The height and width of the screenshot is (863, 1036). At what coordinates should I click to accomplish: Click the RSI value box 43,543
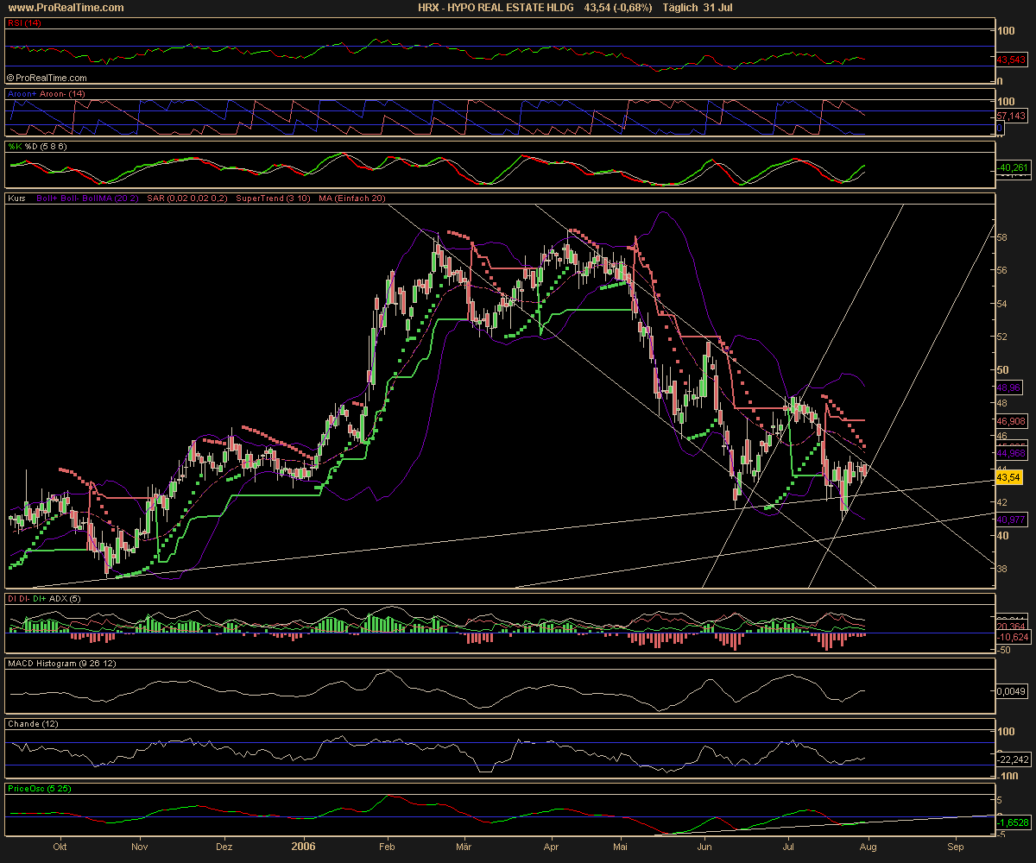pyautogui.click(x=1010, y=60)
